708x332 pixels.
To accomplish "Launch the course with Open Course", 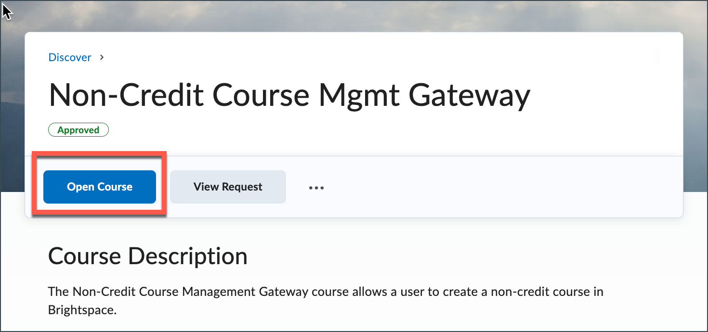I will pos(100,187).
